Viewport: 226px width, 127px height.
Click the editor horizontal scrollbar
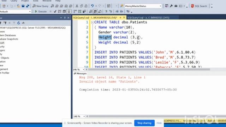(x=149, y=69)
